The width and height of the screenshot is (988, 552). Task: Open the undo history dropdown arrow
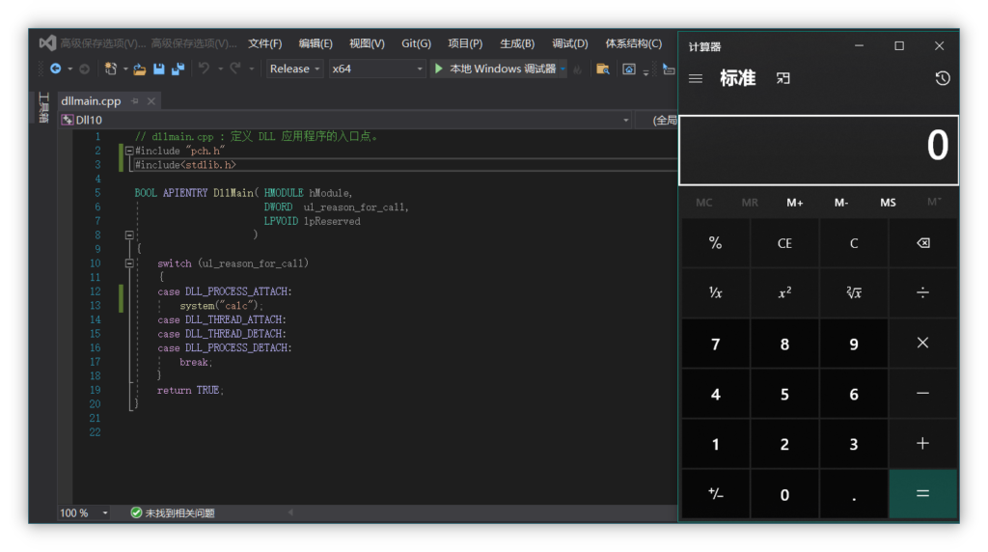[220, 69]
